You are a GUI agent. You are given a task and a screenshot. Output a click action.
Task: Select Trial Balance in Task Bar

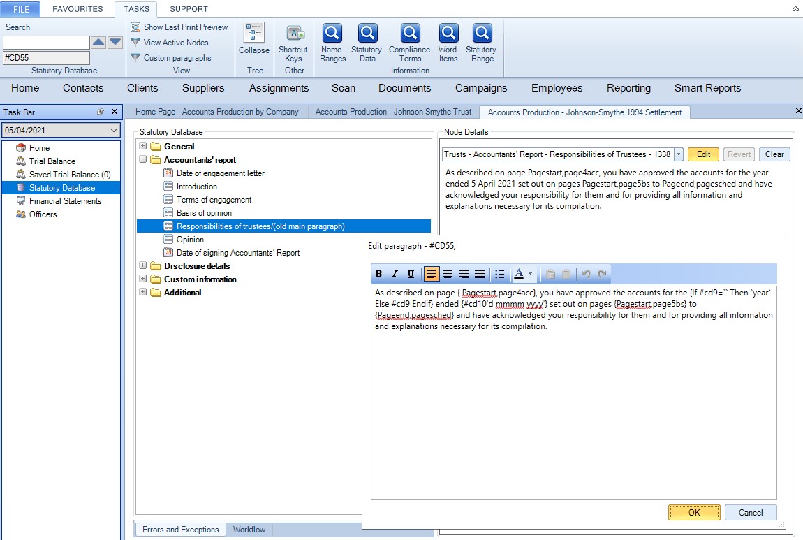pyautogui.click(x=52, y=161)
